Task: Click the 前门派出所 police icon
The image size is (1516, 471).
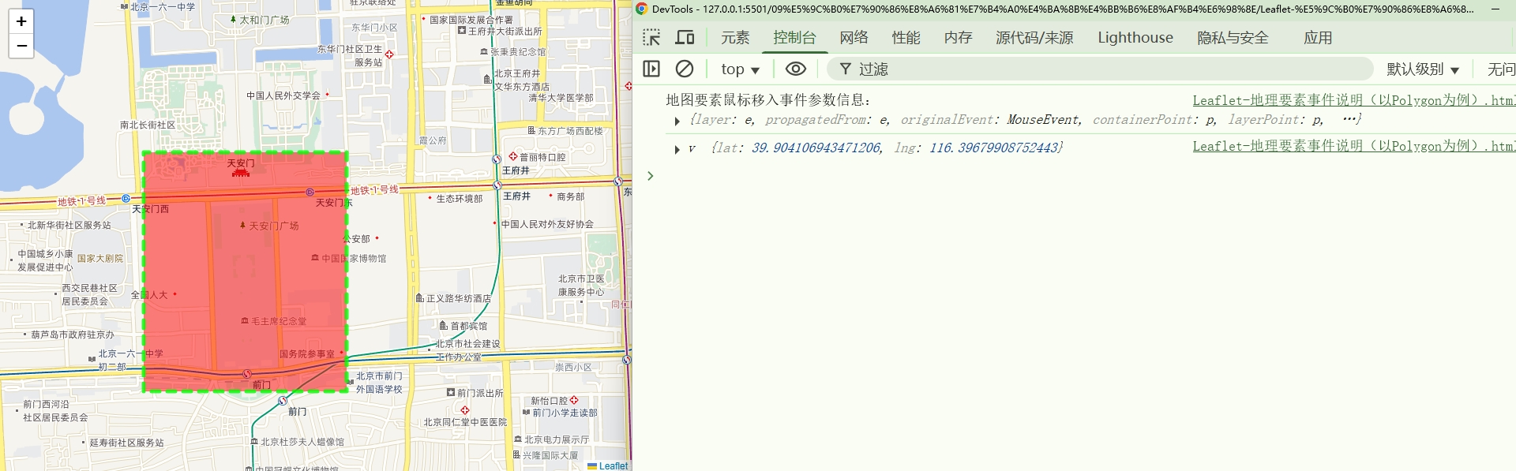Action: [451, 392]
